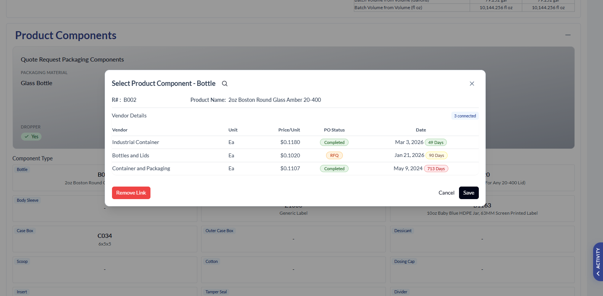Open the Body Sleeve component card
The image size is (603, 296).
pos(105,208)
